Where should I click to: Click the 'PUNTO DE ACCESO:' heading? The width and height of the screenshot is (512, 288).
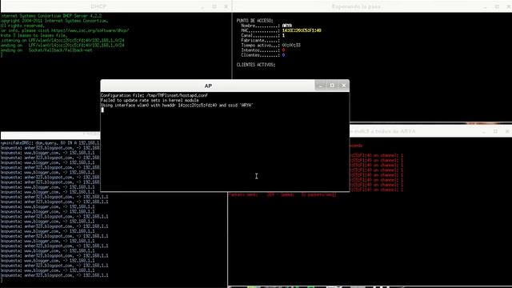(x=254, y=21)
